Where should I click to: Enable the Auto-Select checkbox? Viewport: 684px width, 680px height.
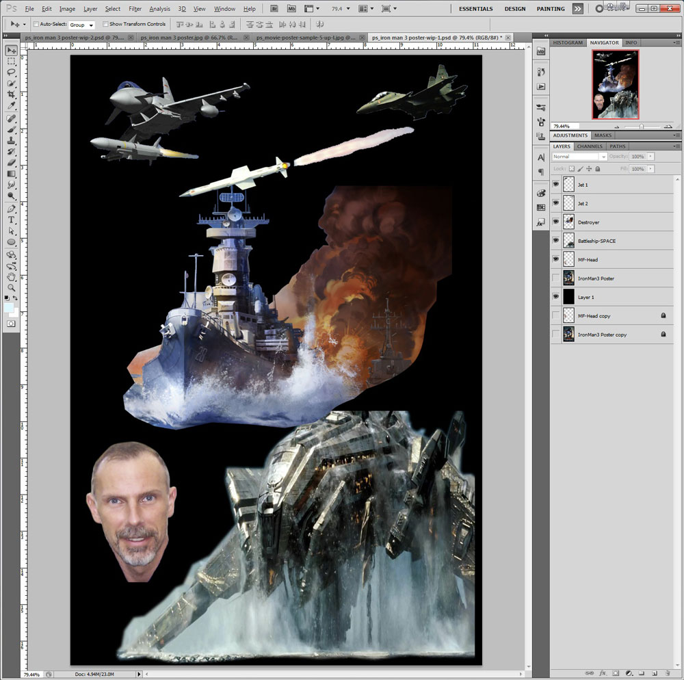tap(36, 25)
